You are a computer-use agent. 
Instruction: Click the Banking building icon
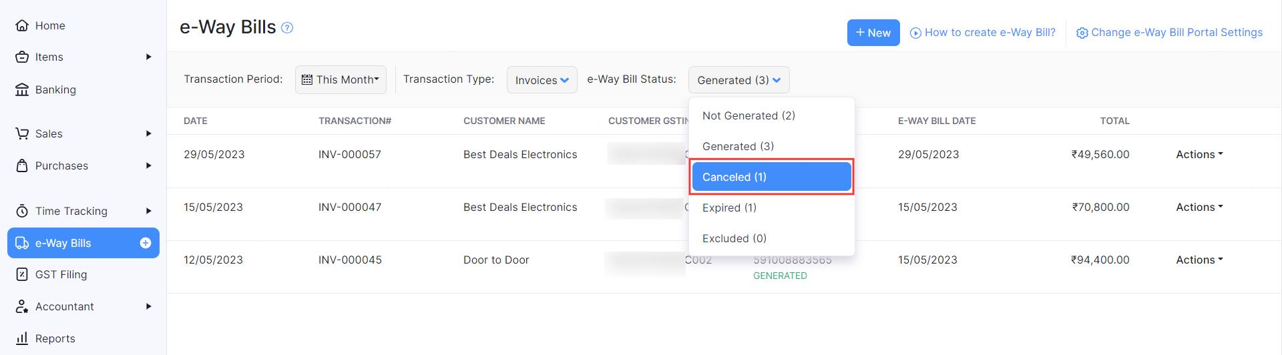(x=22, y=89)
